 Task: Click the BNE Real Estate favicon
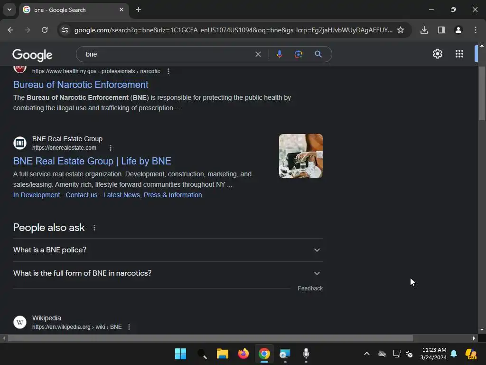click(20, 143)
